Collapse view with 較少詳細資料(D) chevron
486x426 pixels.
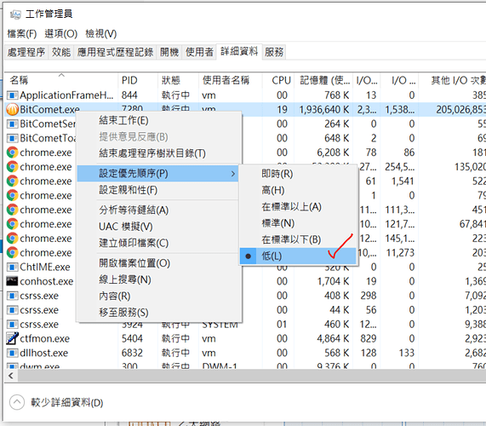click(x=17, y=402)
